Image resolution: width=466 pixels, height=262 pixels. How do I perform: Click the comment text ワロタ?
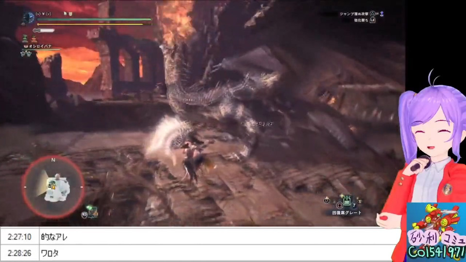(x=50, y=253)
